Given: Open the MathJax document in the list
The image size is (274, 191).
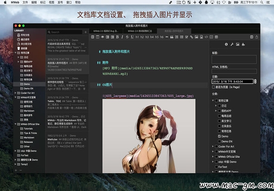Looking at the screenshot, I should 67,141.
